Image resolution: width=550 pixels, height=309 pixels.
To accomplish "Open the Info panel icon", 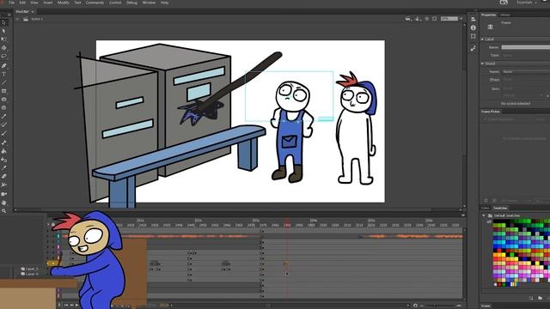I will tap(474, 27).
